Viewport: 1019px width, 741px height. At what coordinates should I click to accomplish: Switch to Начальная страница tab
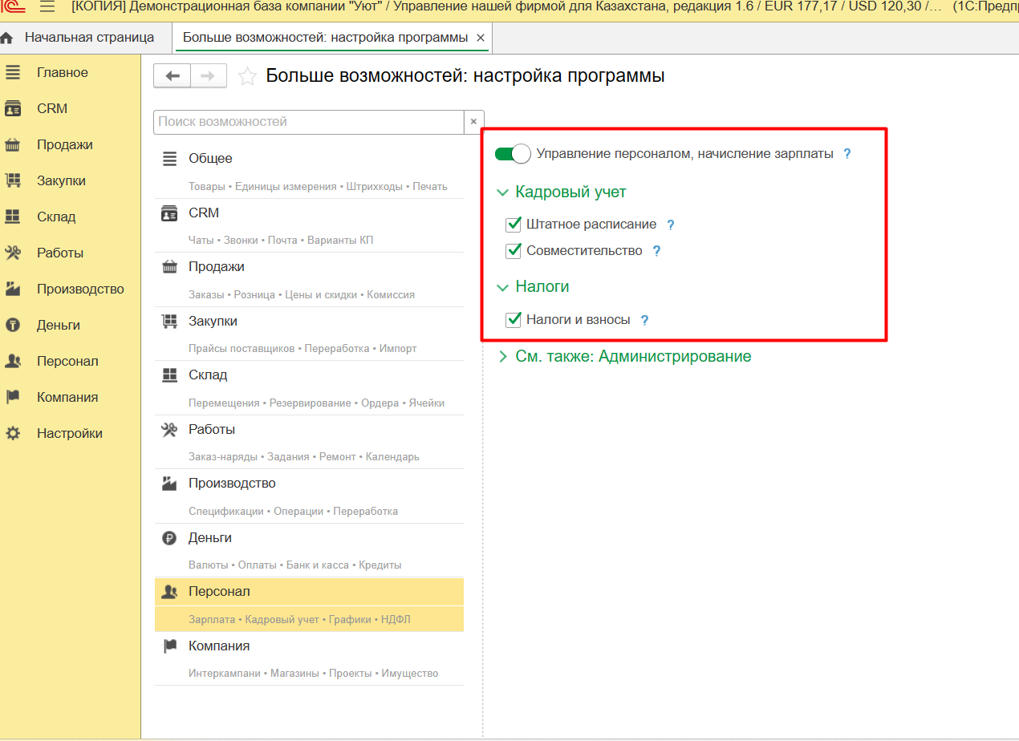[88, 38]
